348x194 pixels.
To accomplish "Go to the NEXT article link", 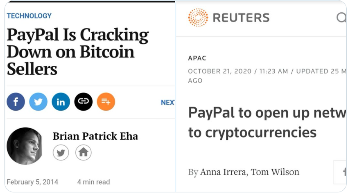I will click(168, 103).
